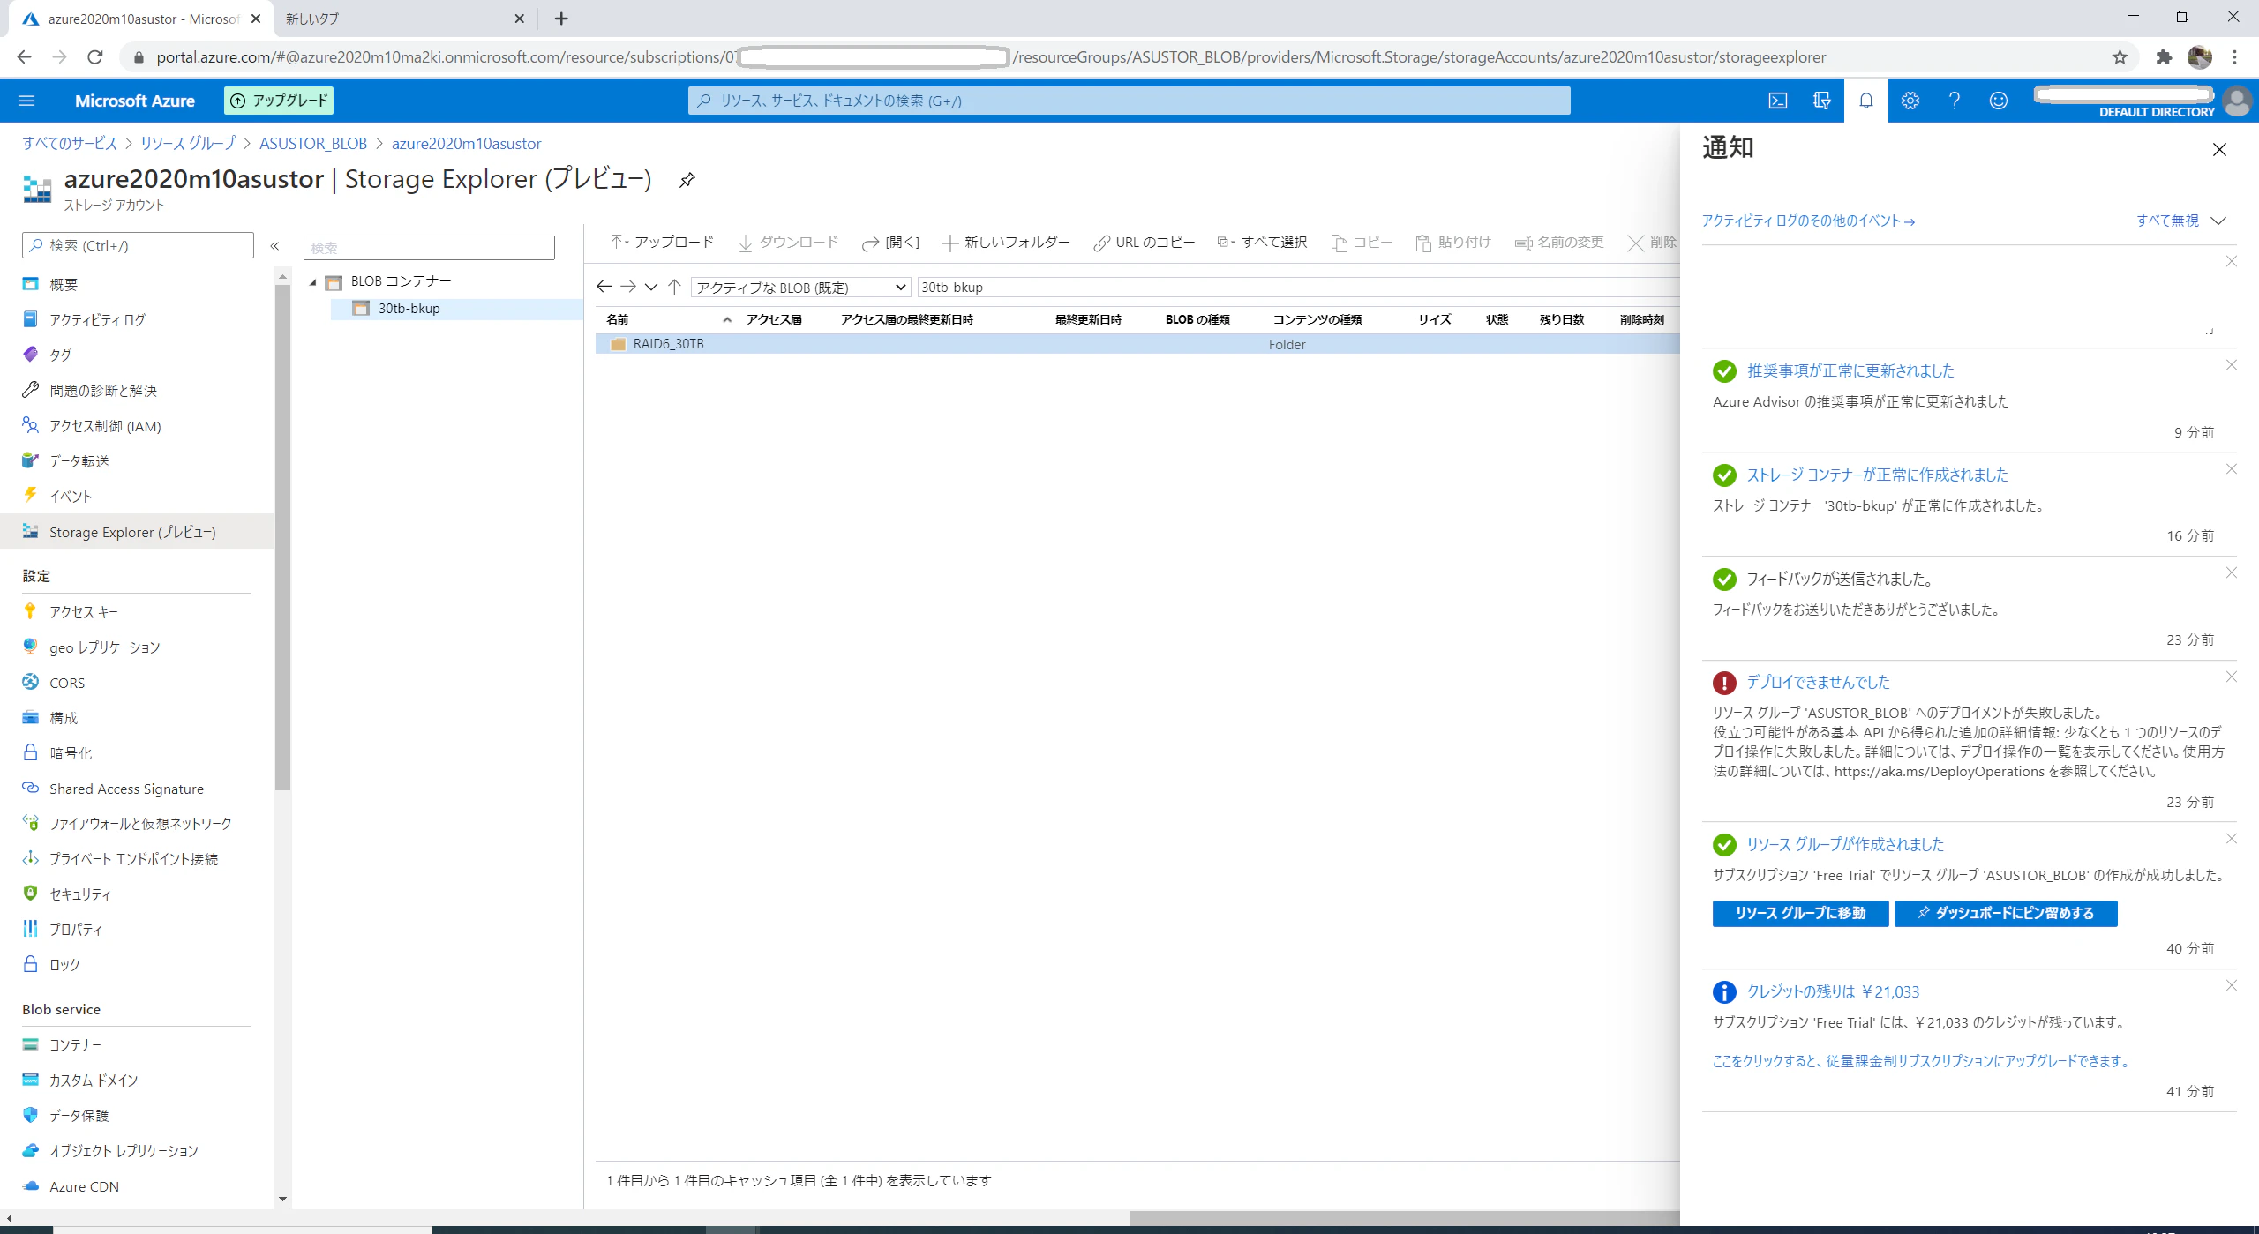The width and height of the screenshot is (2259, 1234).
Task: Click the アップグレード button in header
Action: coord(279,101)
